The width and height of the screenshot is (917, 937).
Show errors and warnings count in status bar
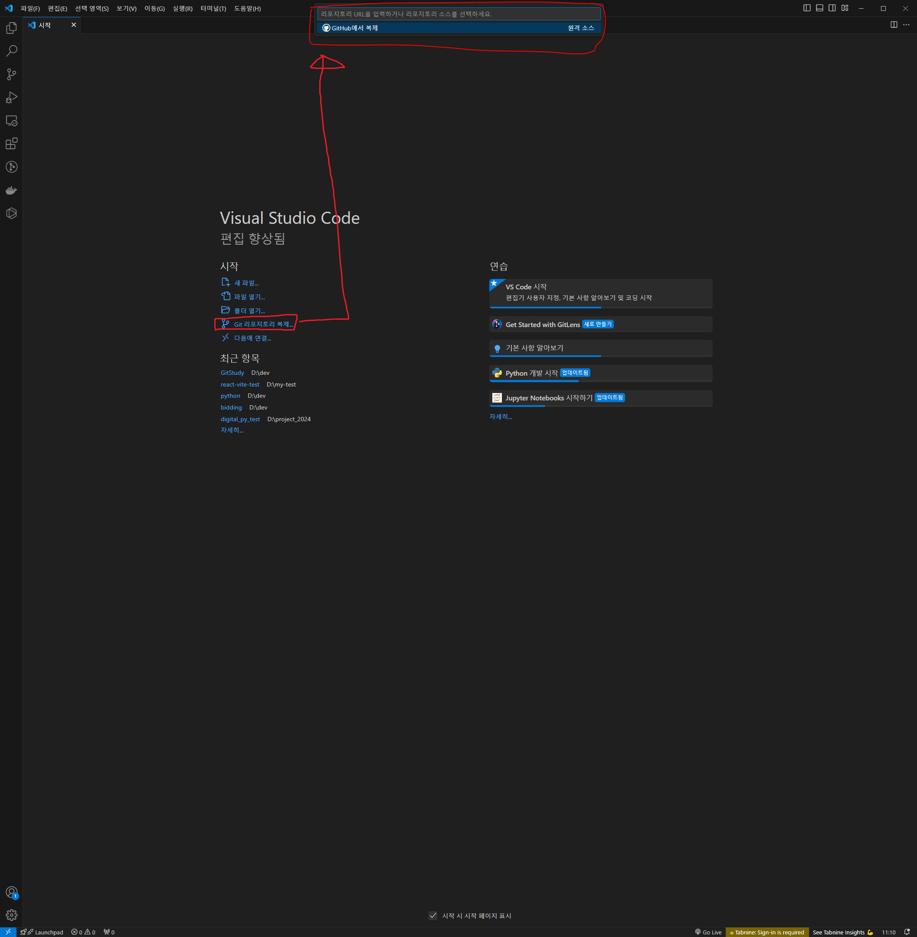pos(83,932)
